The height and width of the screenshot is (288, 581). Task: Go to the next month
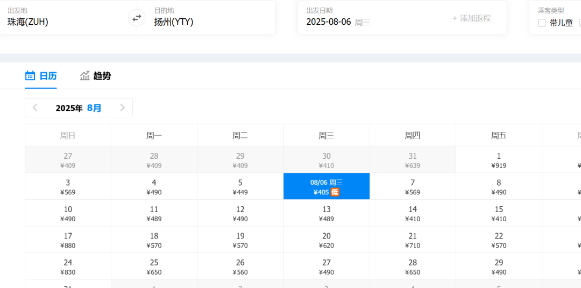coord(122,108)
